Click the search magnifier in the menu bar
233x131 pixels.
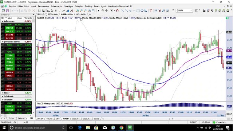coord(131,6)
